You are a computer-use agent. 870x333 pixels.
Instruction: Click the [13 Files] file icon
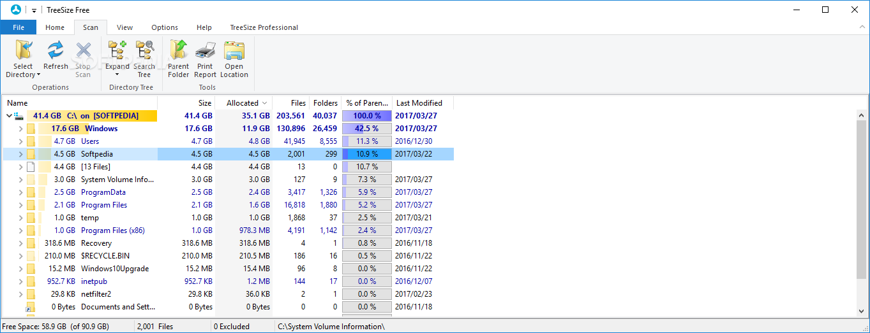(x=30, y=167)
